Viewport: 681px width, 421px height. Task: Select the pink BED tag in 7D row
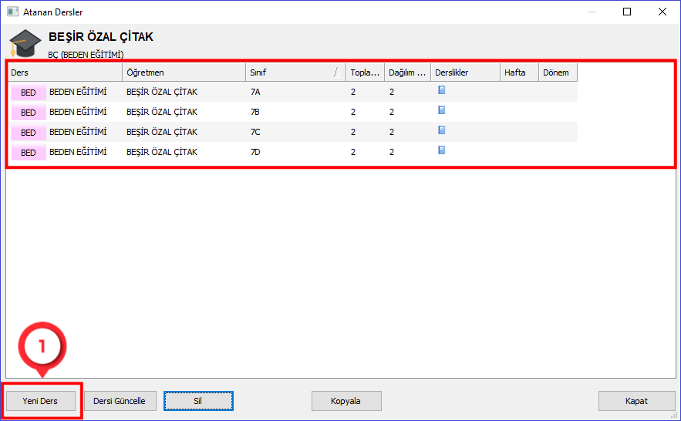29,153
